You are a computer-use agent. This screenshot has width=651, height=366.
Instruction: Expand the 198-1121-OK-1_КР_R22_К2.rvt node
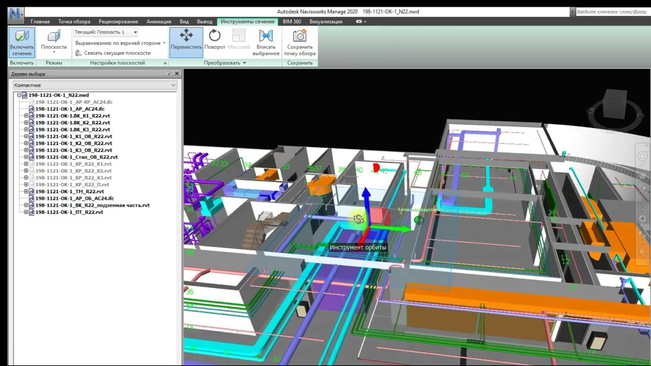tap(26, 171)
